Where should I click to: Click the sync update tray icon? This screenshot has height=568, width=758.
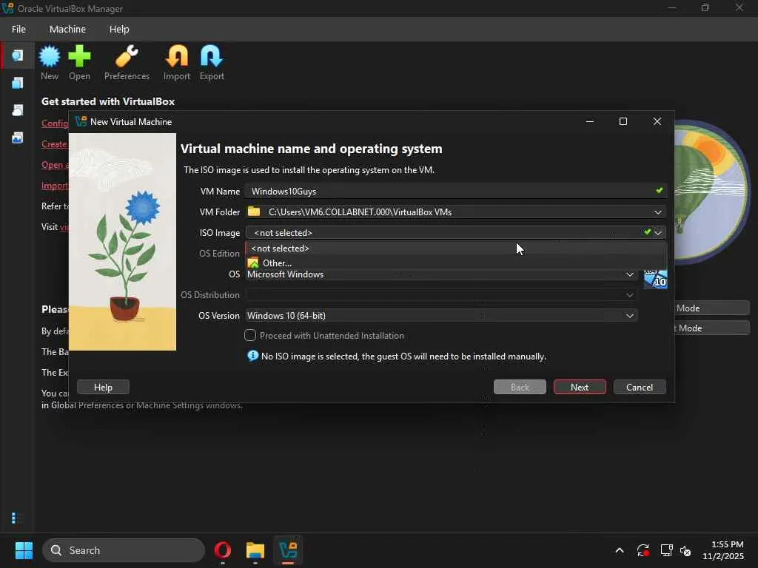[x=643, y=550]
